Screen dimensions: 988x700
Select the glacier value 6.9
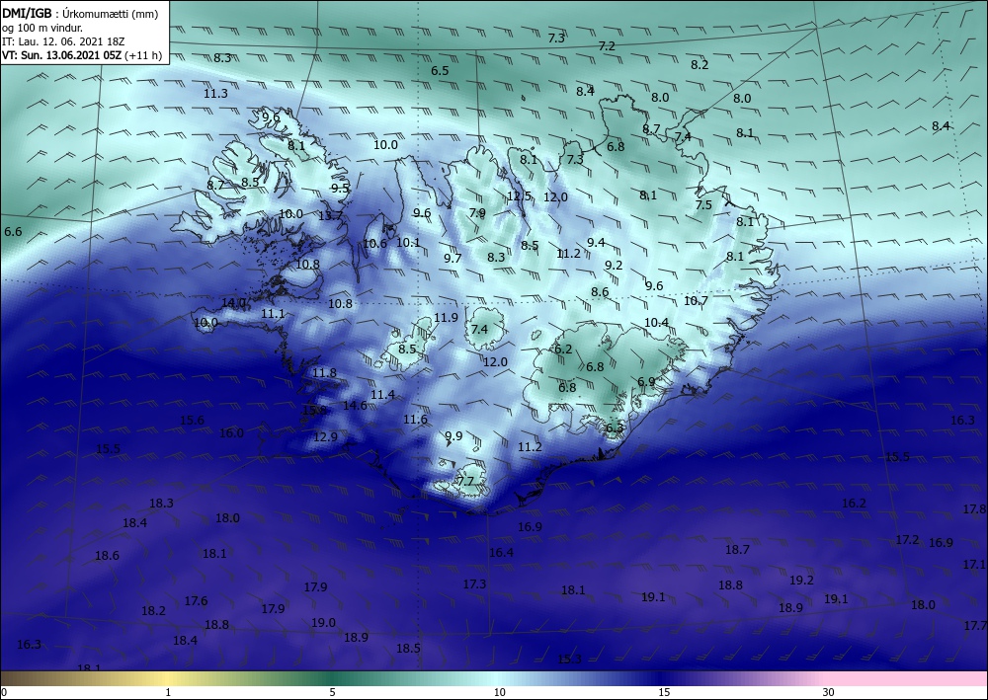pos(646,382)
